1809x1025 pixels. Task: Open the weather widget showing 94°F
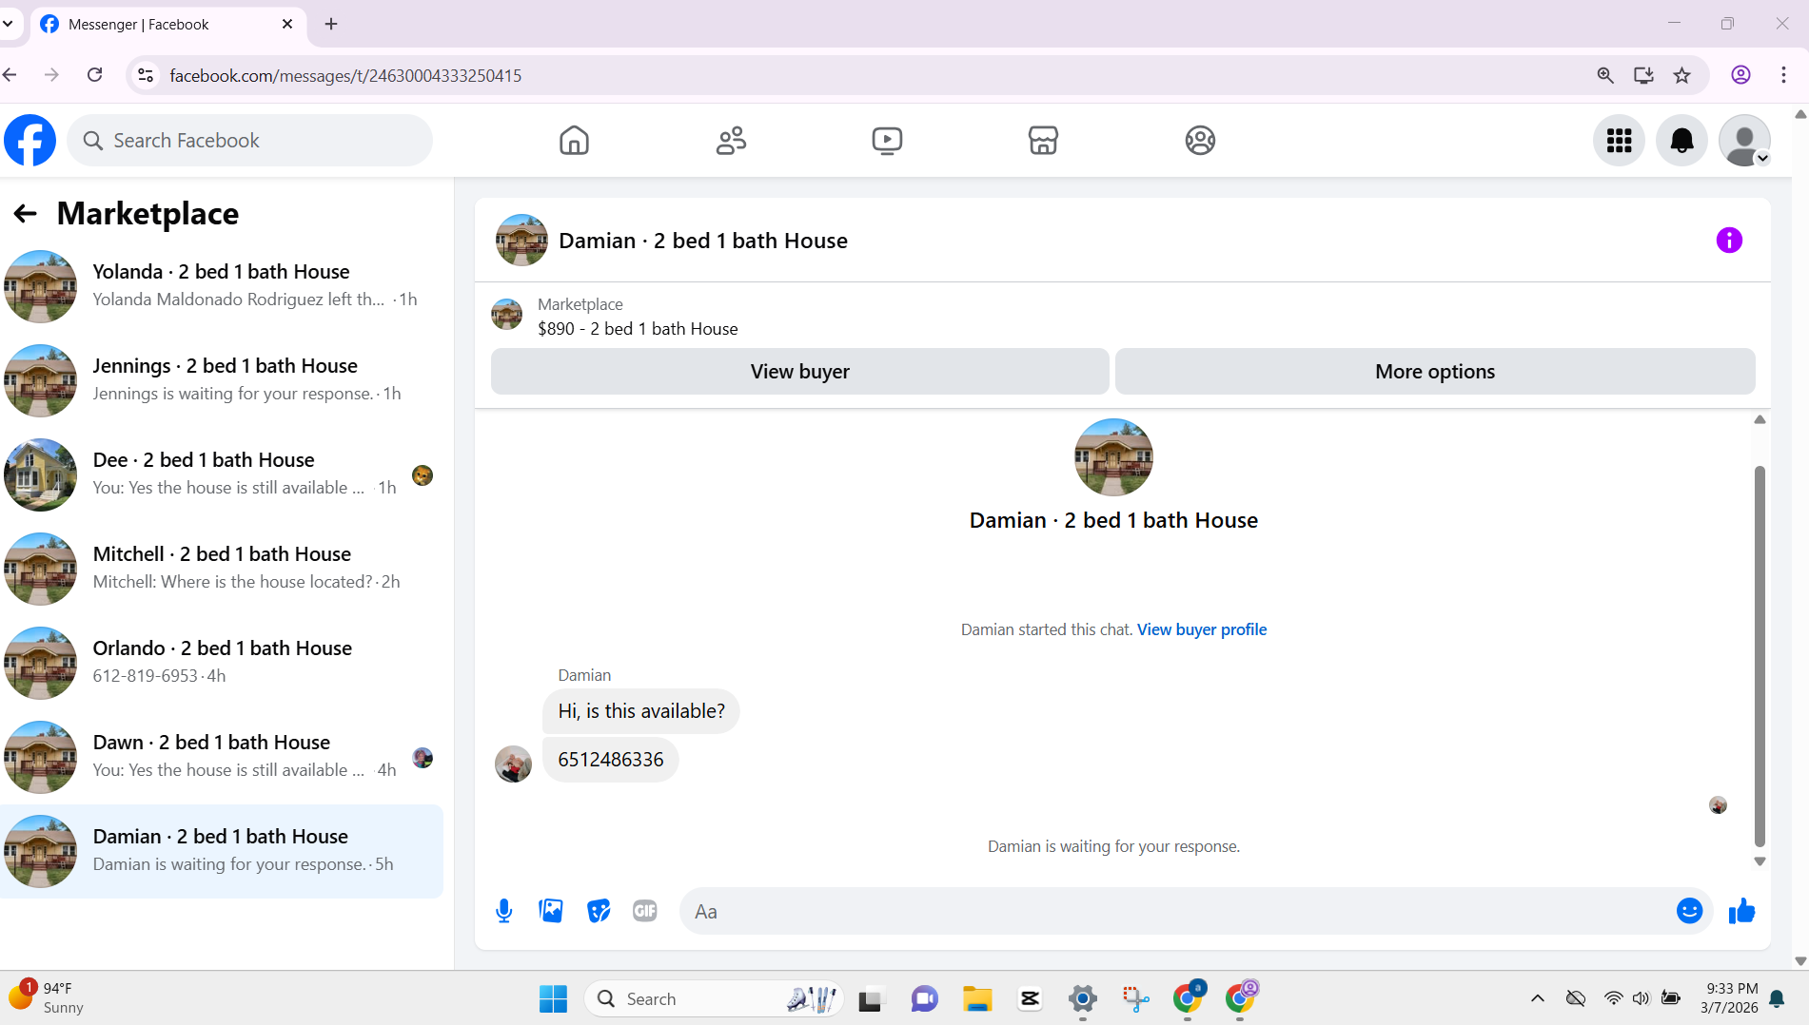coord(46,998)
